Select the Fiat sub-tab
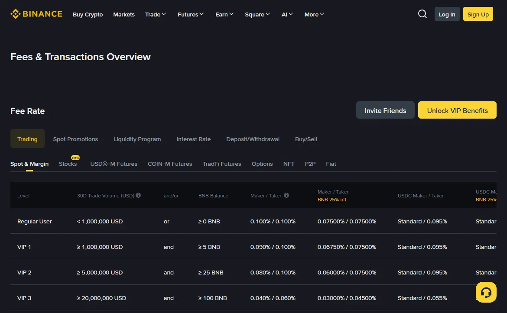The width and height of the screenshot is (507, 313). point(331,164)
